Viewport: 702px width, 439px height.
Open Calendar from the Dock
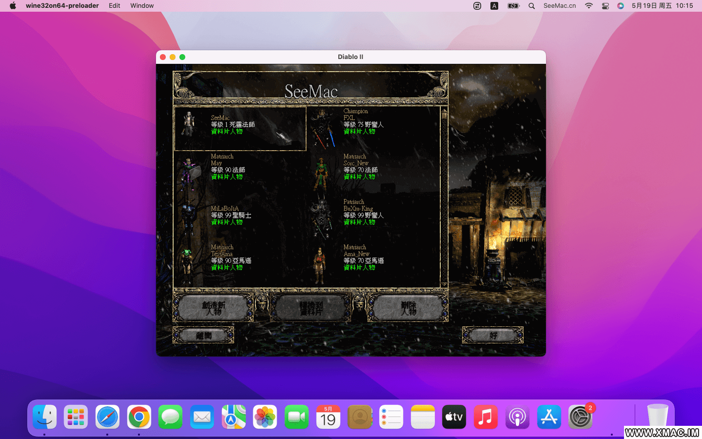[328, 417]
